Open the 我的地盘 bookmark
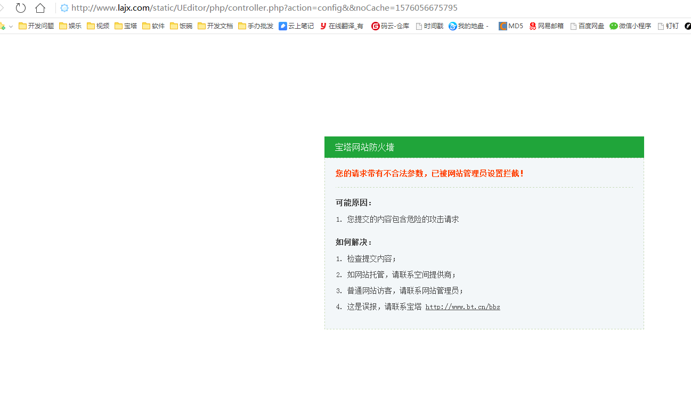The width and height of the screenshot is (691, 404). point(469,26)
